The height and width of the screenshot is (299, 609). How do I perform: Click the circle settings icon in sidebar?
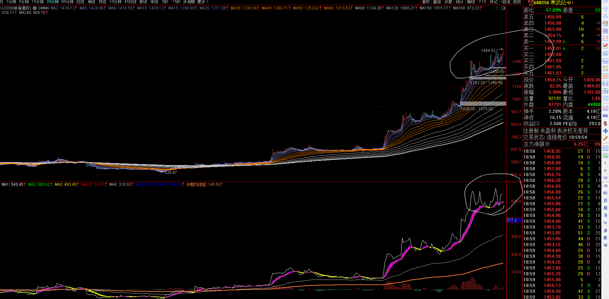605,98
